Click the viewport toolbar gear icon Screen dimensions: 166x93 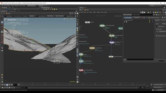pyautogui.click(x=75, y=16)
